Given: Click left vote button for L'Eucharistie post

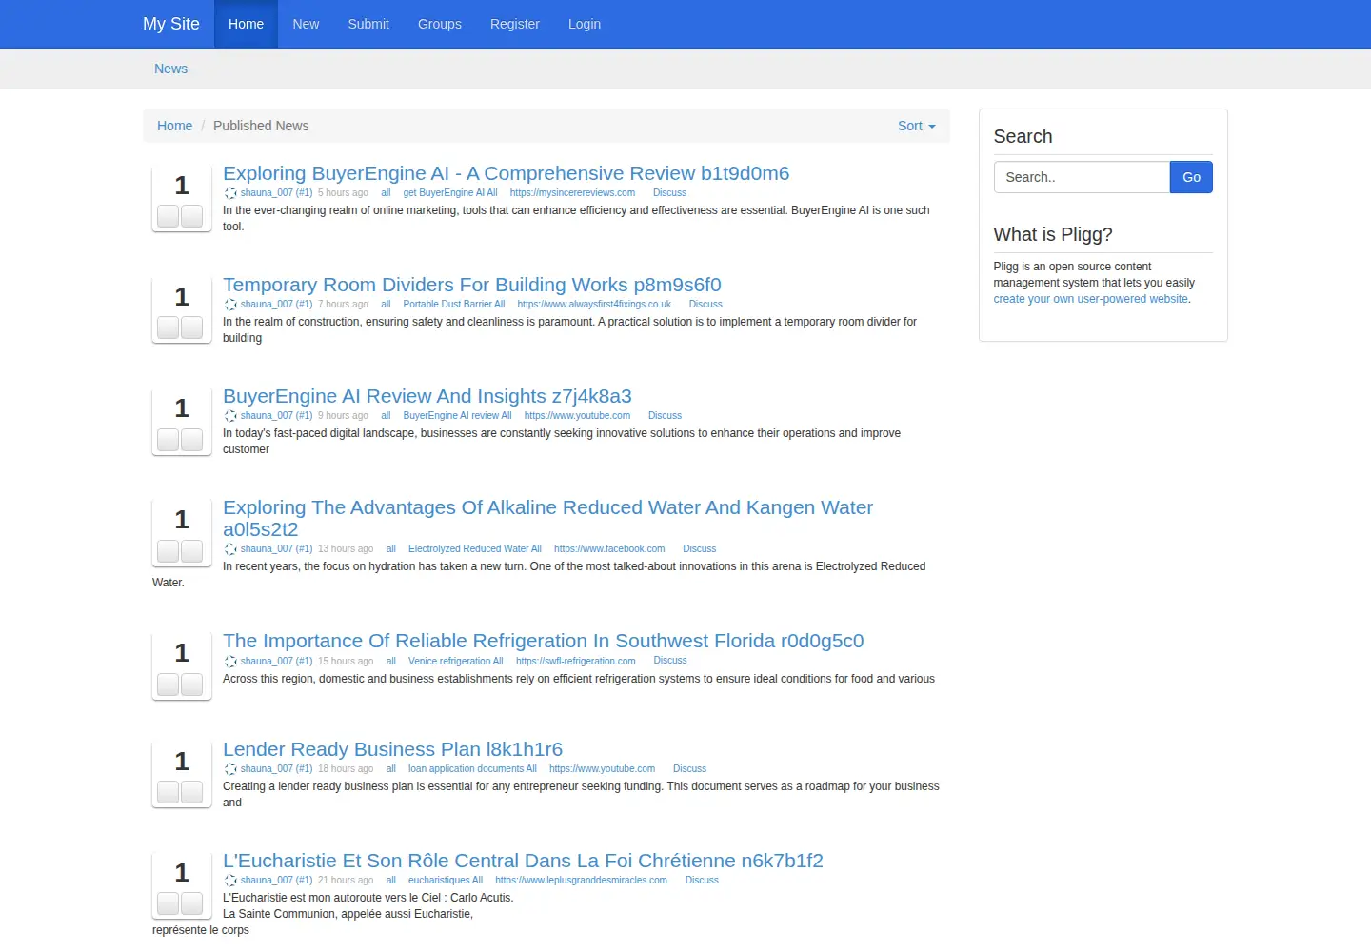Looking at the screenshot, I should [169, 903].
